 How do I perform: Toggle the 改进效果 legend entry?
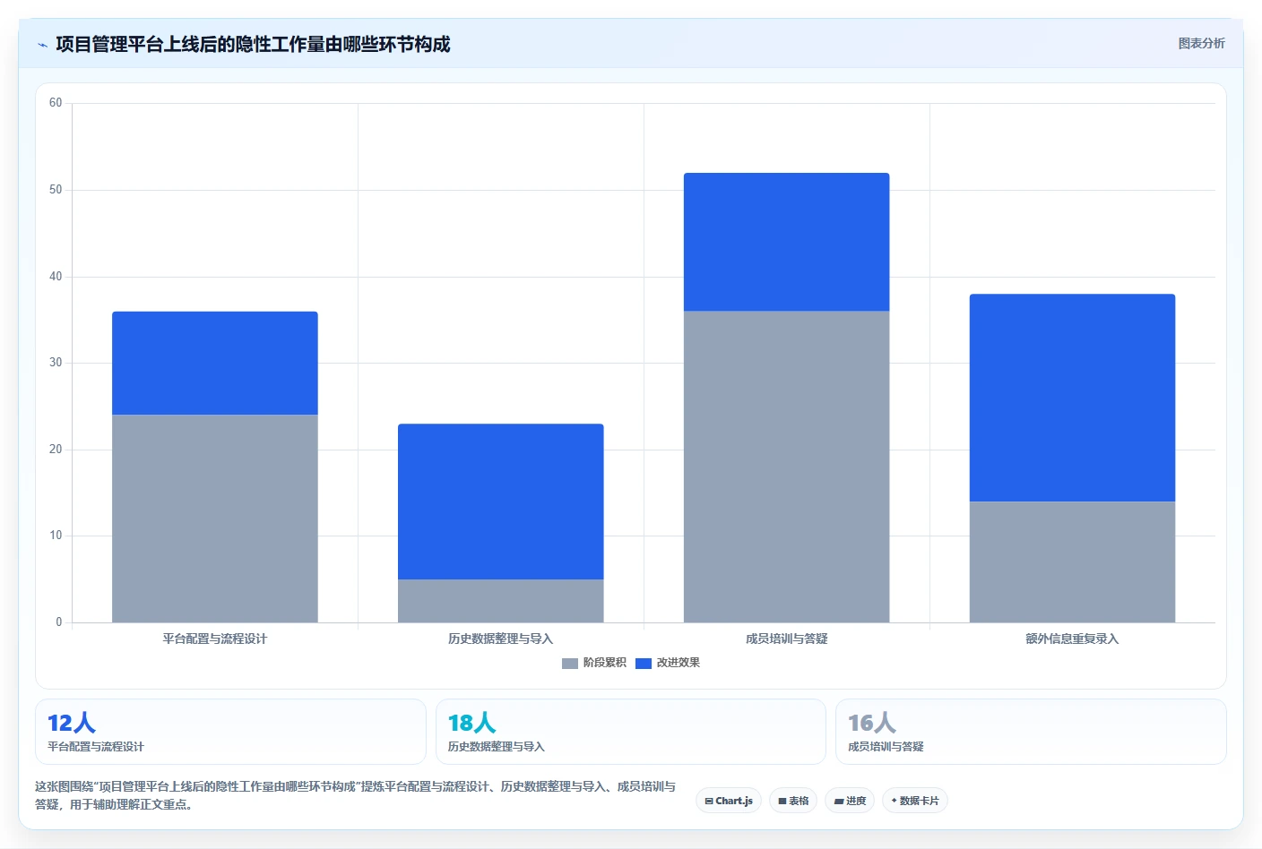(667, 663)
